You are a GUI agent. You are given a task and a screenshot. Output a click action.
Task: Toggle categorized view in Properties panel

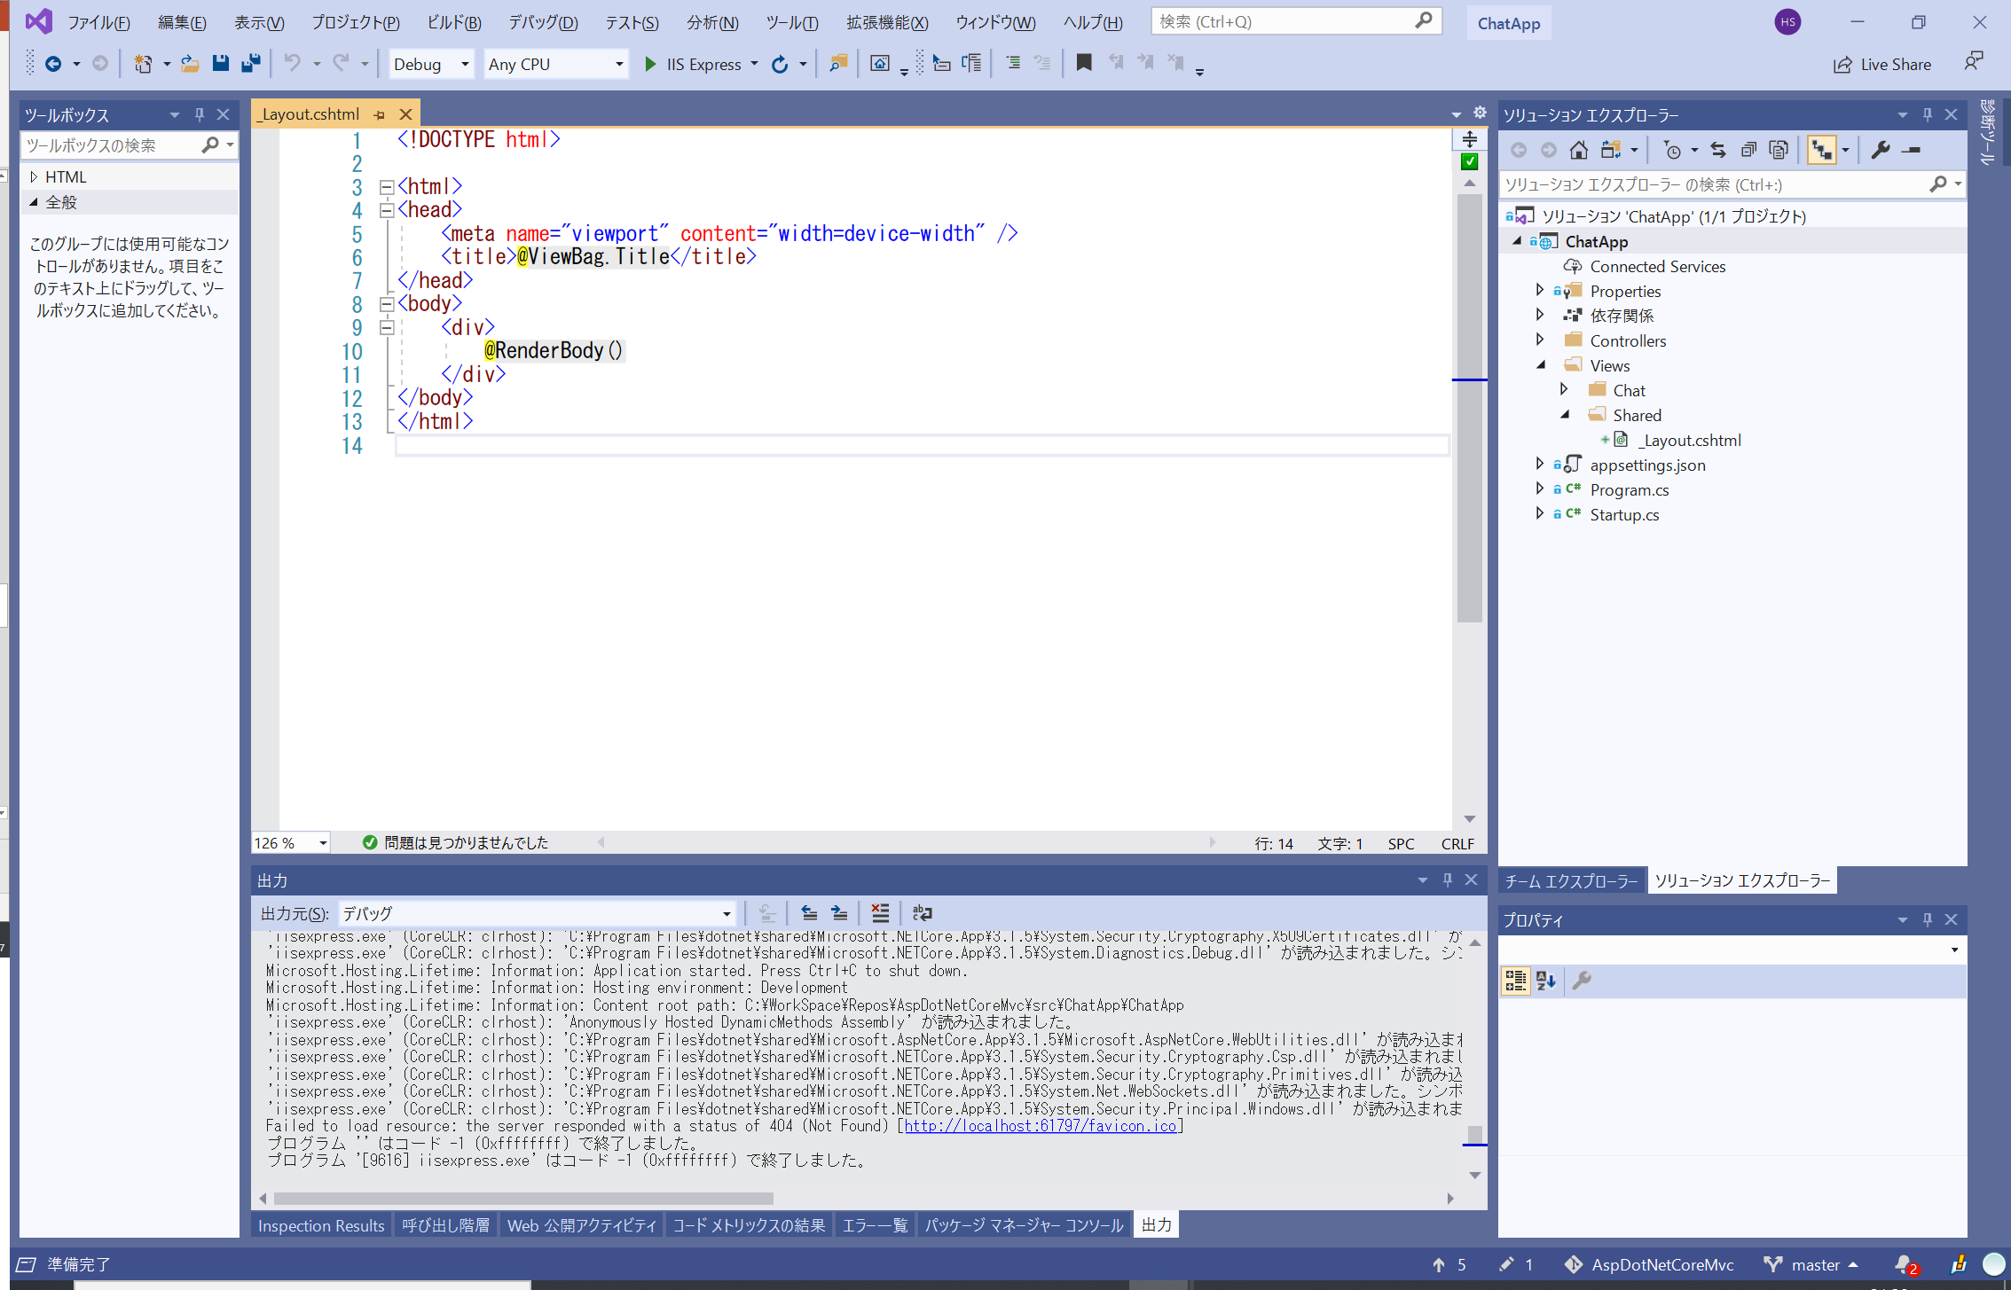tap(1515, 981)
